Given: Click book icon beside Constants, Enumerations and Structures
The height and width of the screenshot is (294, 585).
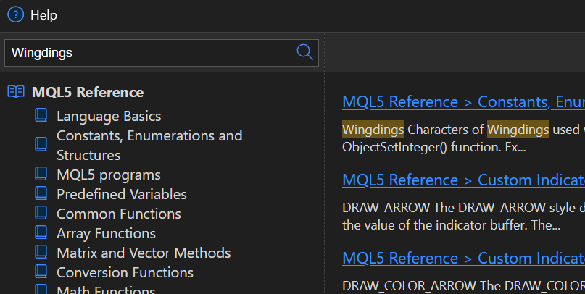Looking at the screenshot, I should point(41,145).
